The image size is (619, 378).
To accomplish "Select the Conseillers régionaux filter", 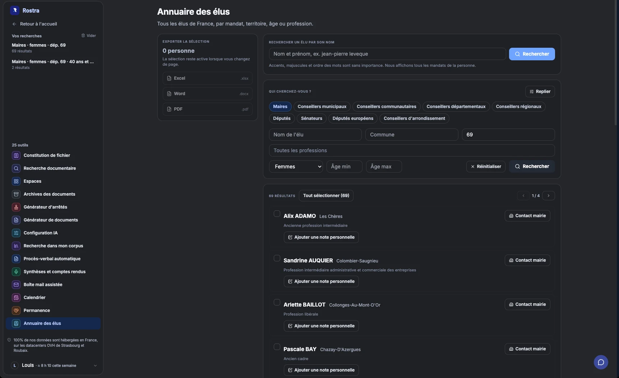I will 518,107.
